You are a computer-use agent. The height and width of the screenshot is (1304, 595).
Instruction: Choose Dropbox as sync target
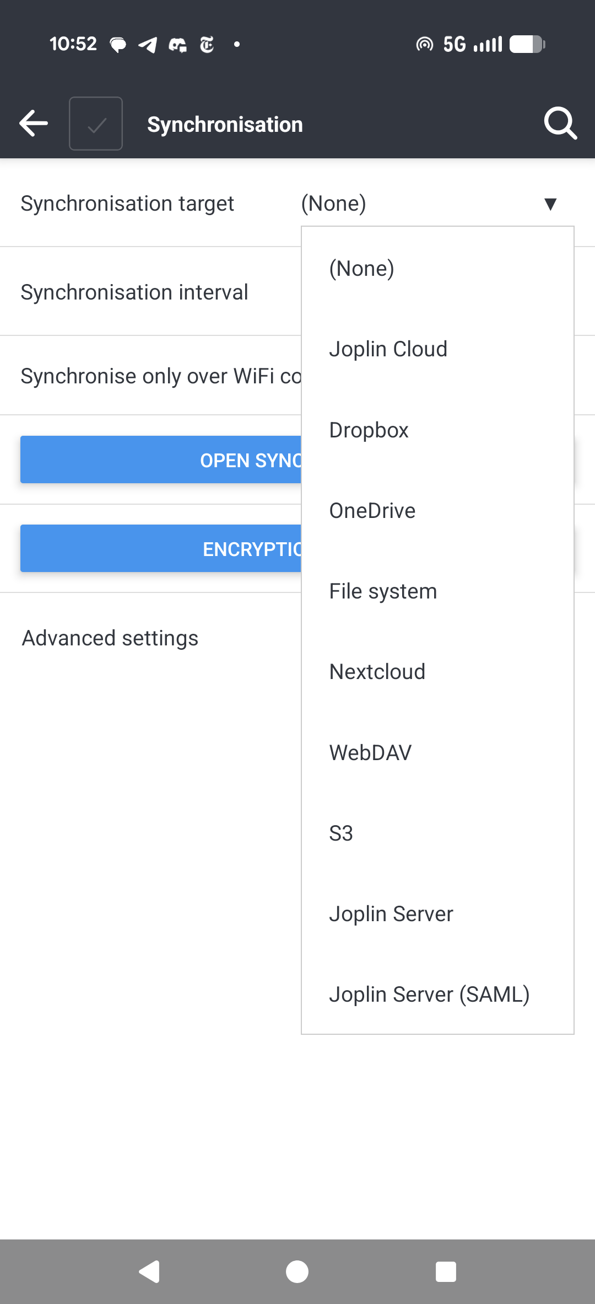click(x=369, y=430)
